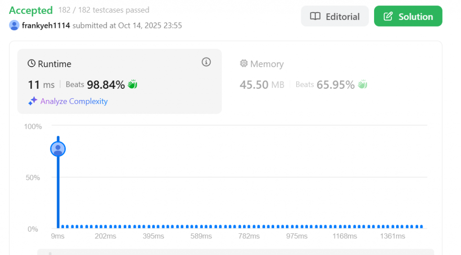461x255 pixels.
Task: Click clapping hands next to 65.95%
Action: (362, 84)
